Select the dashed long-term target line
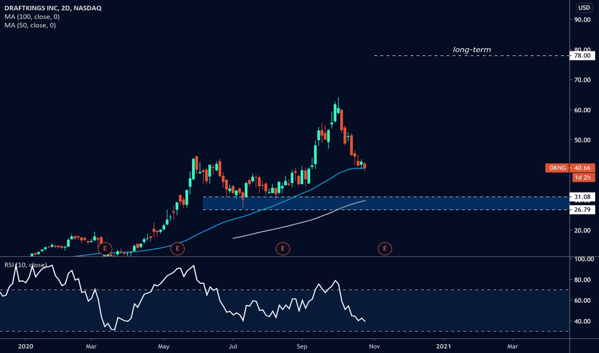Viewport: 599px width, 353px height. 472,56
